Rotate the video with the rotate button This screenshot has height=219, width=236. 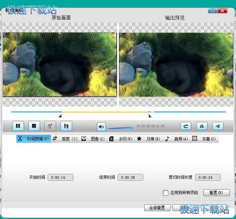186,126
